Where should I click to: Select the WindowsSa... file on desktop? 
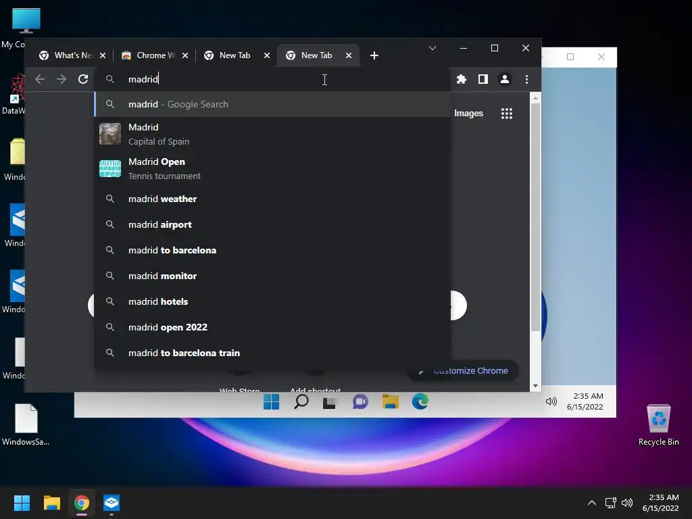(26, 425)
